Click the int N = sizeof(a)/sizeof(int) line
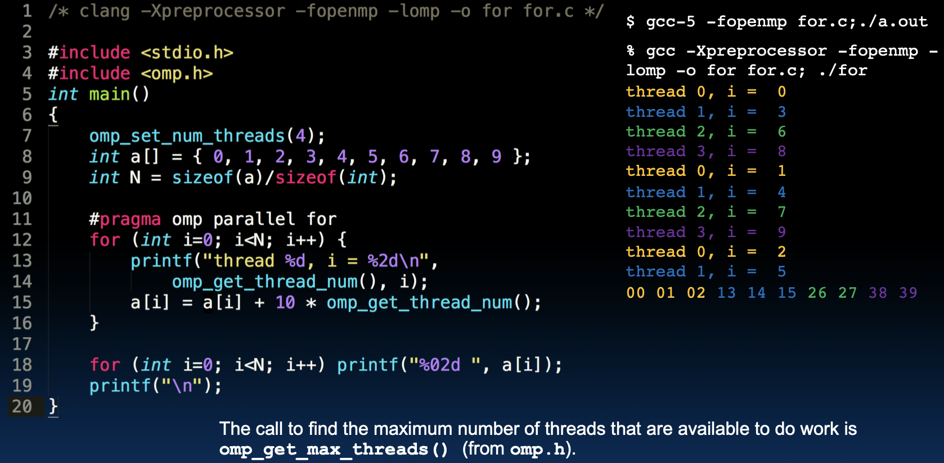 point(243,178)
